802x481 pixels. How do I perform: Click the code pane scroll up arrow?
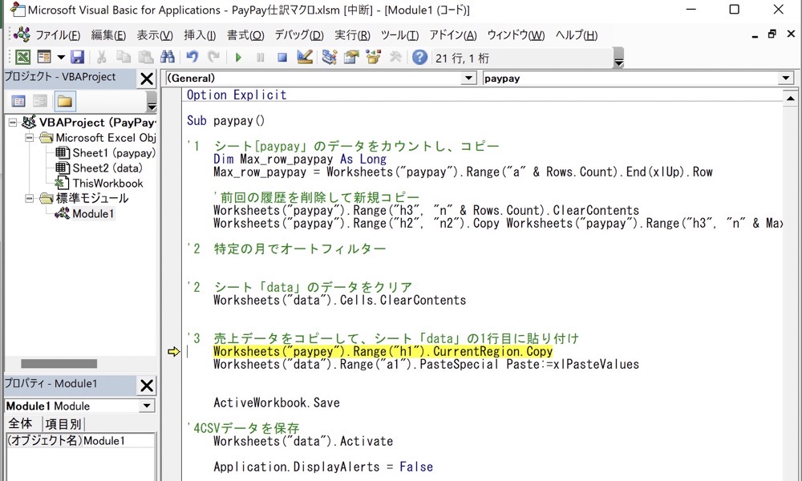[x=791, y=98]
